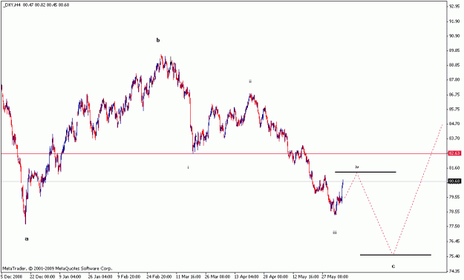
Task: Click the red 82.63 price tag
Action: pyautogui.click(x=454, y=153)
